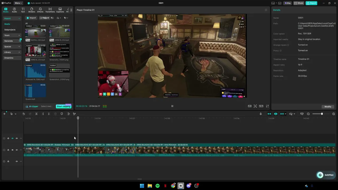
Task: Click the record voiceover microphone icon
Action: pyautogui.click(x=261, y=114)
